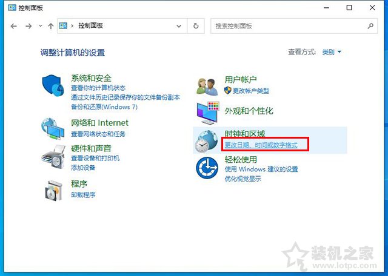
Task: Click the 系统和安全 shield icon
Action: click(53, 85)
